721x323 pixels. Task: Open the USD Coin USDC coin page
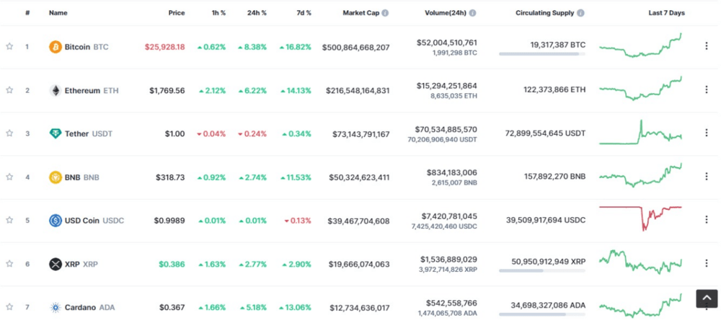[x=94, y=221]
